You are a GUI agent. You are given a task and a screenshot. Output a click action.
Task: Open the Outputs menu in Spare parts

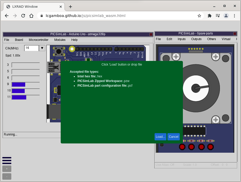click(x=196, y=39)
